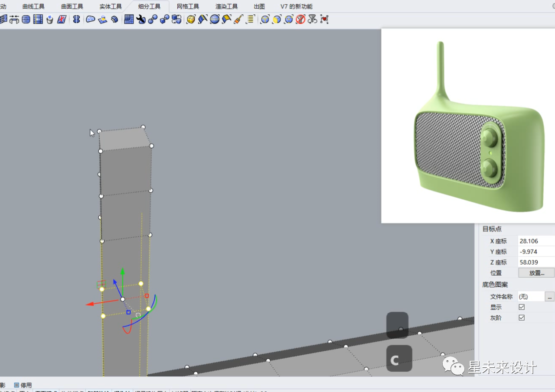Image resolution: width=555 pixels, height=392 pixels.
Task: Choose the insert edge loop grid icon
Action: (x=38, y=19)
